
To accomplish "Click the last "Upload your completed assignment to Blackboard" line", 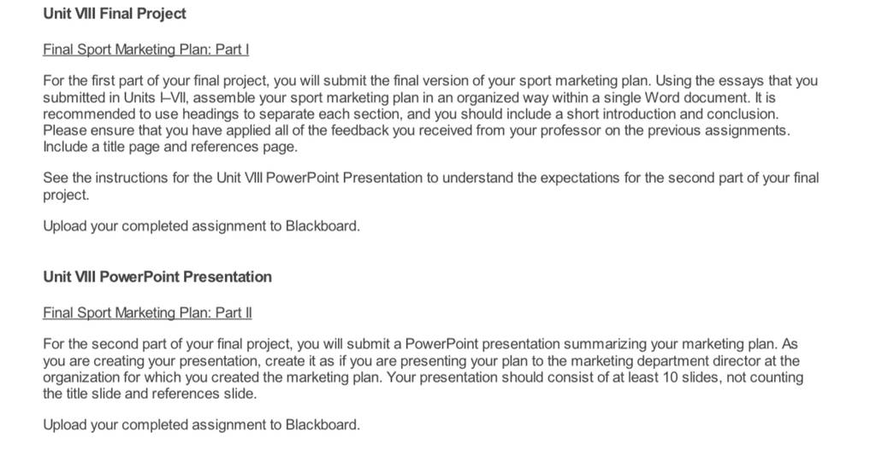I will pyautogui.click(x=202, y=425).
